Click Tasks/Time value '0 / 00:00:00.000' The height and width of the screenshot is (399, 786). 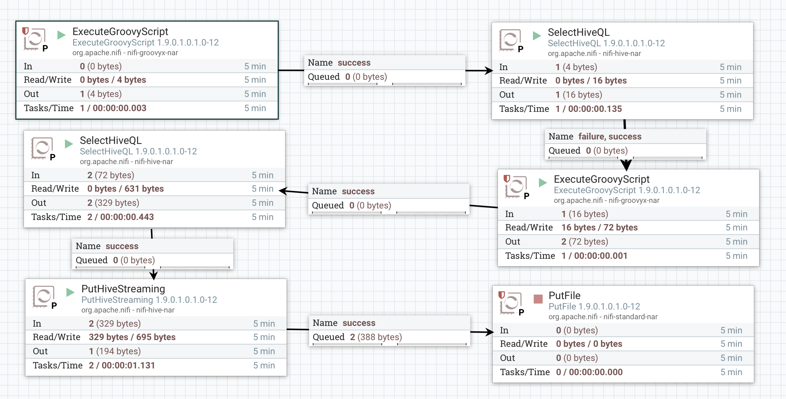click(x=589, y=372)
